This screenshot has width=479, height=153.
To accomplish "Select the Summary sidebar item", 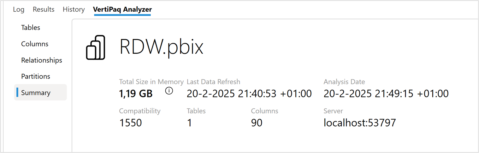I will pos(36,93).
